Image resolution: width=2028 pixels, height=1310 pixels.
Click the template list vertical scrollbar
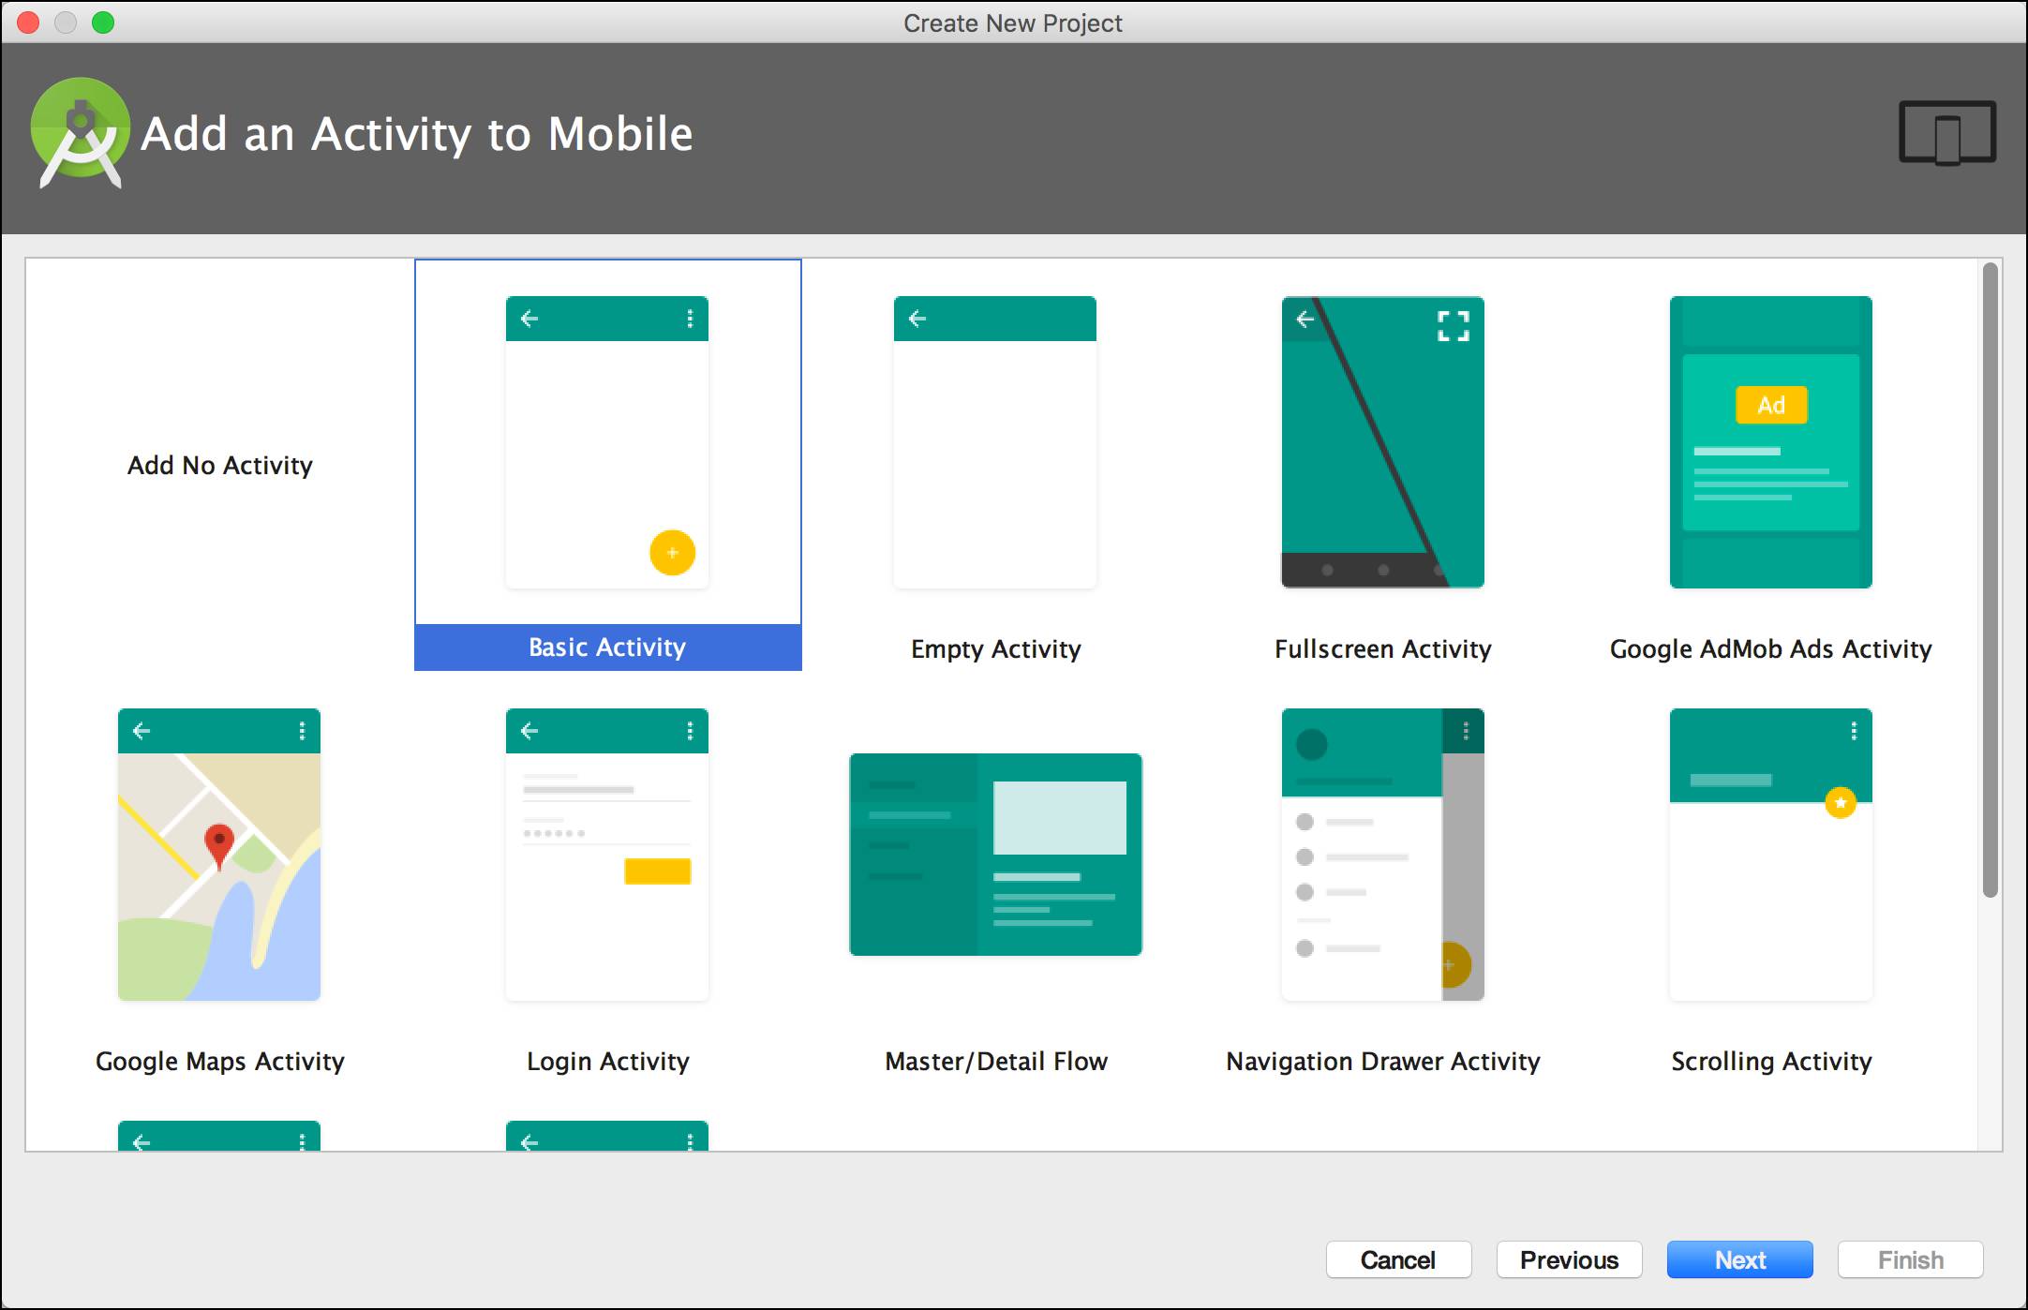pyautogui.click(x=1991, y=579)
